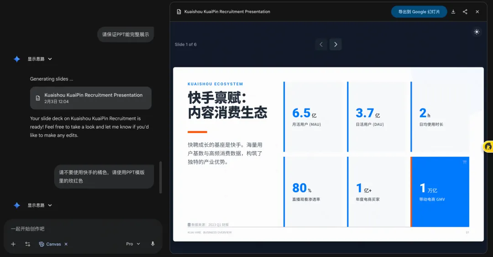Click the share presentation icon
This screenshot has width=493, height=257.
tap(465, 11)
